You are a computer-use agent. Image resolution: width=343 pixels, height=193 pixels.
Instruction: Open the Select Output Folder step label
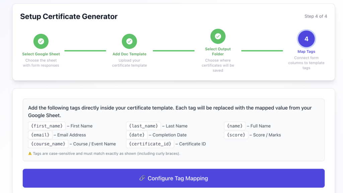[x=218, y=51]
